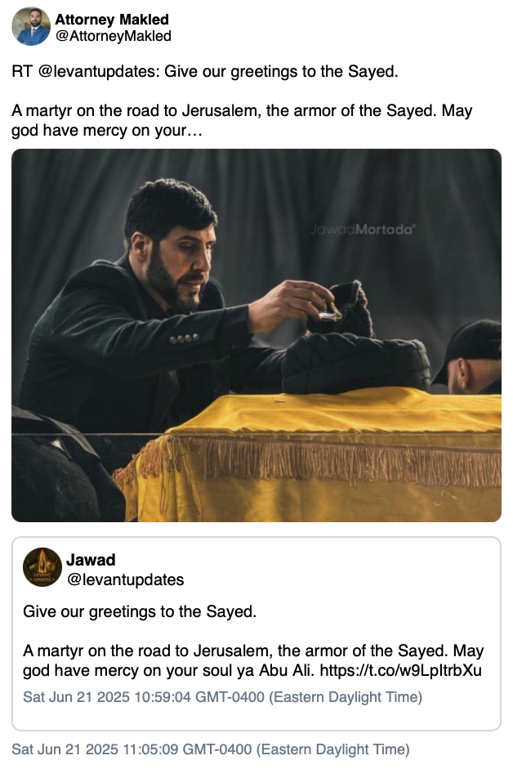513x778 pixels.
Task: Click the @AttorneyMakled handle
Action: pyautogui.click(x=113, y=36)
